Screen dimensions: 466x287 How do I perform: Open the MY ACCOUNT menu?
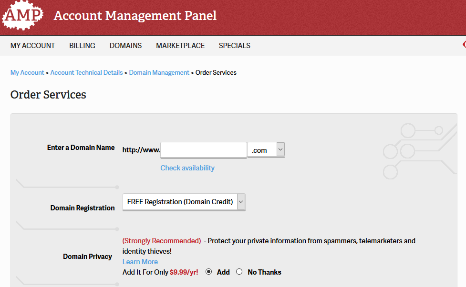point(33,46)
